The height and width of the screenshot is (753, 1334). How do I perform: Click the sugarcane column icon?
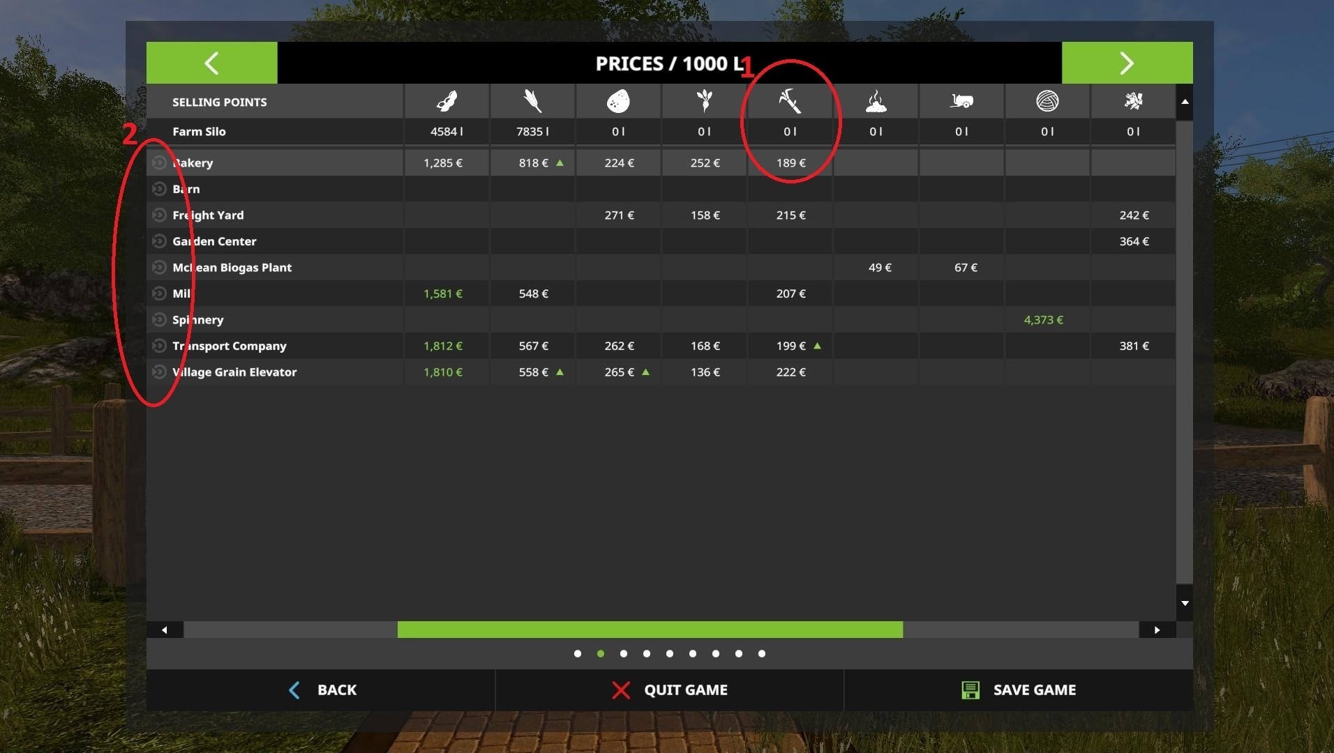(x=790, y=102)
